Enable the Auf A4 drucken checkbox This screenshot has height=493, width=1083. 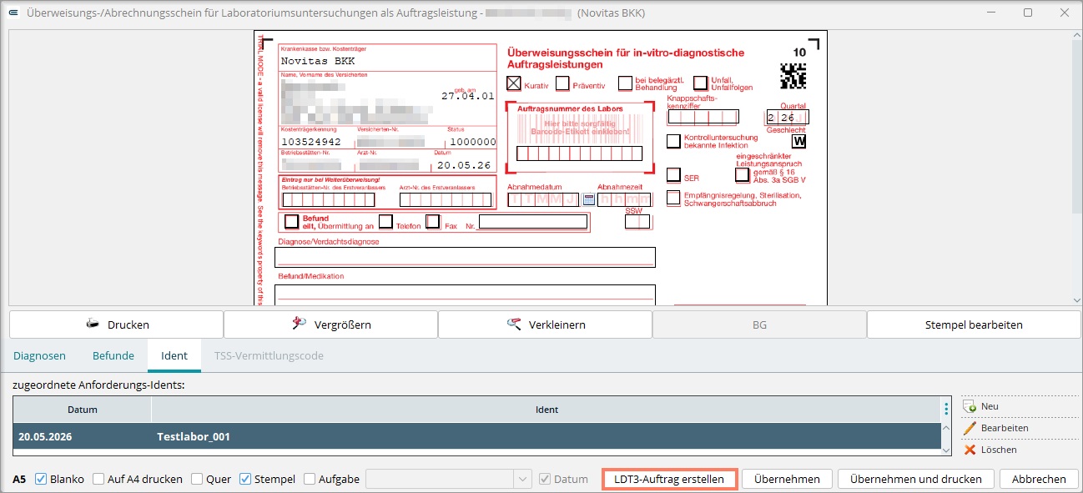point(98,479)
